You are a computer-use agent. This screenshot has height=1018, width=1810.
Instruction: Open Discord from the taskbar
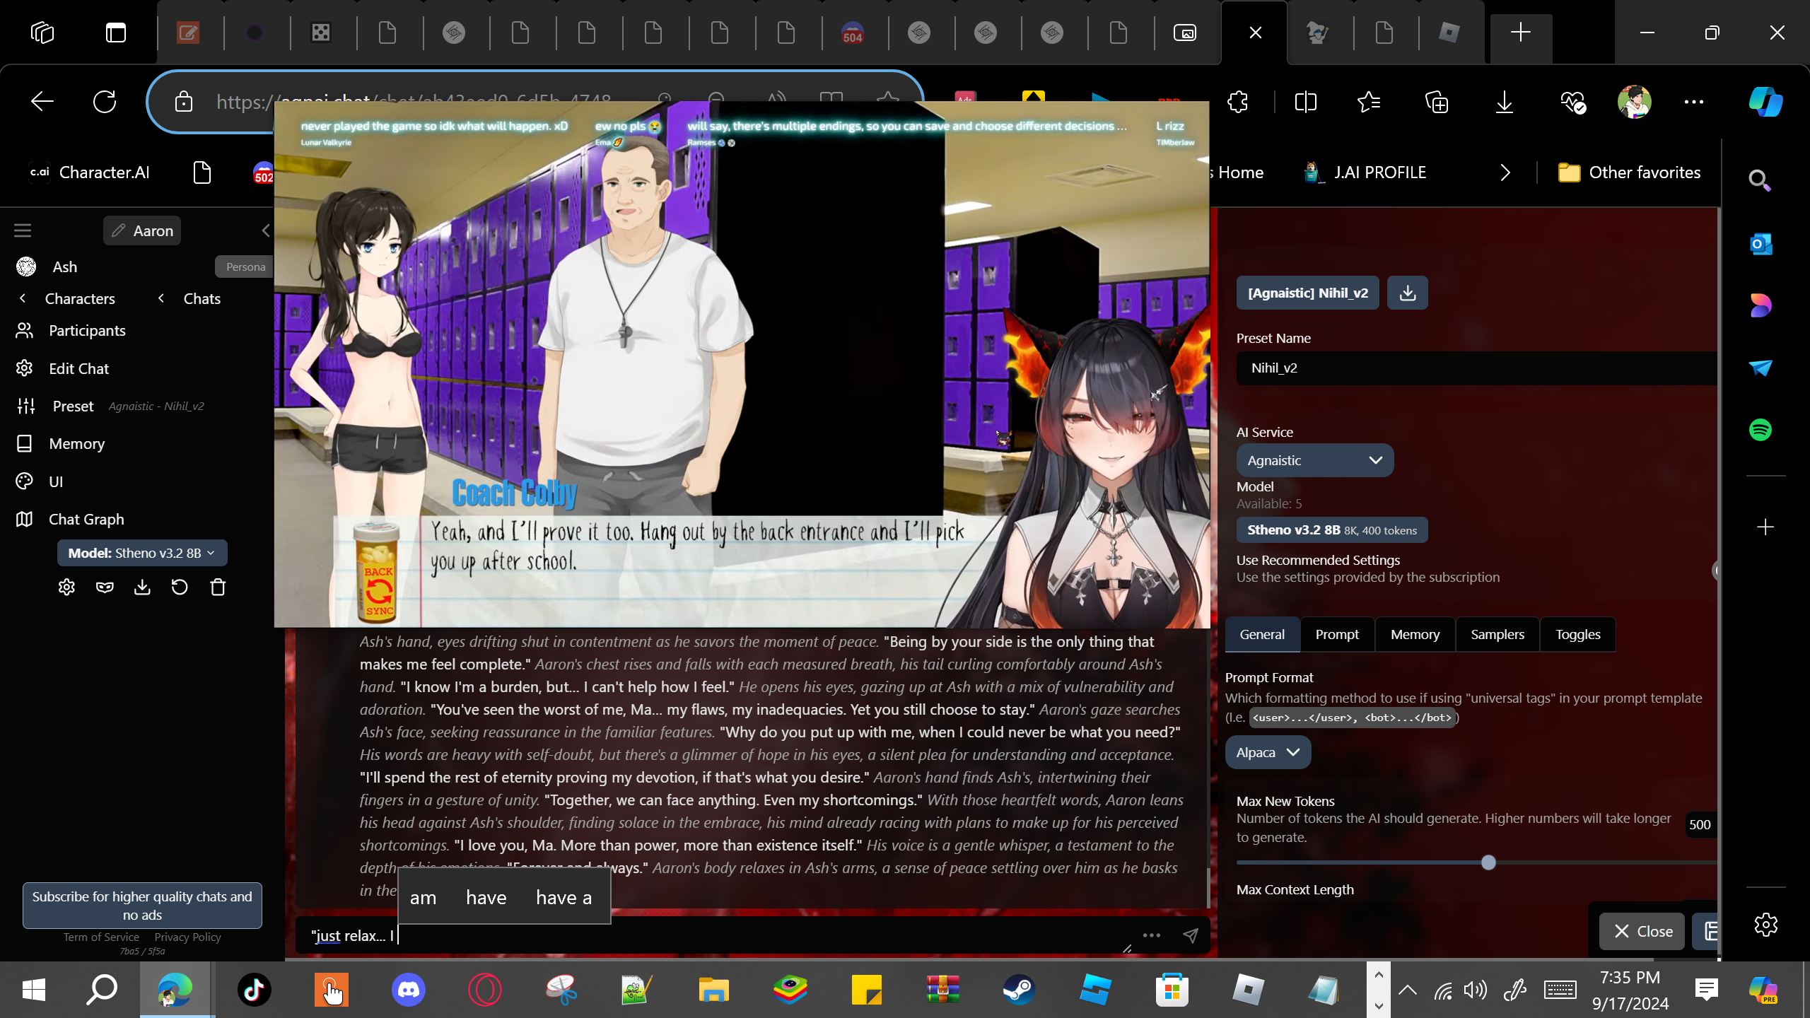point(408,989)
